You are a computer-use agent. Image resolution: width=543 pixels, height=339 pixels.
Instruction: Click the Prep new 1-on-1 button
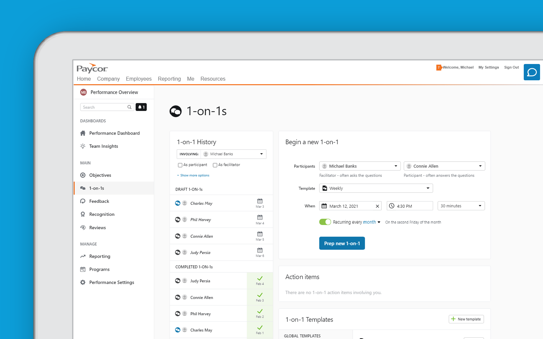(x=342, y=243)
